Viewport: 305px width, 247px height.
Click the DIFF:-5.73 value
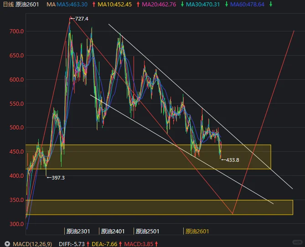pyautogui.click(x=72, y=244)
